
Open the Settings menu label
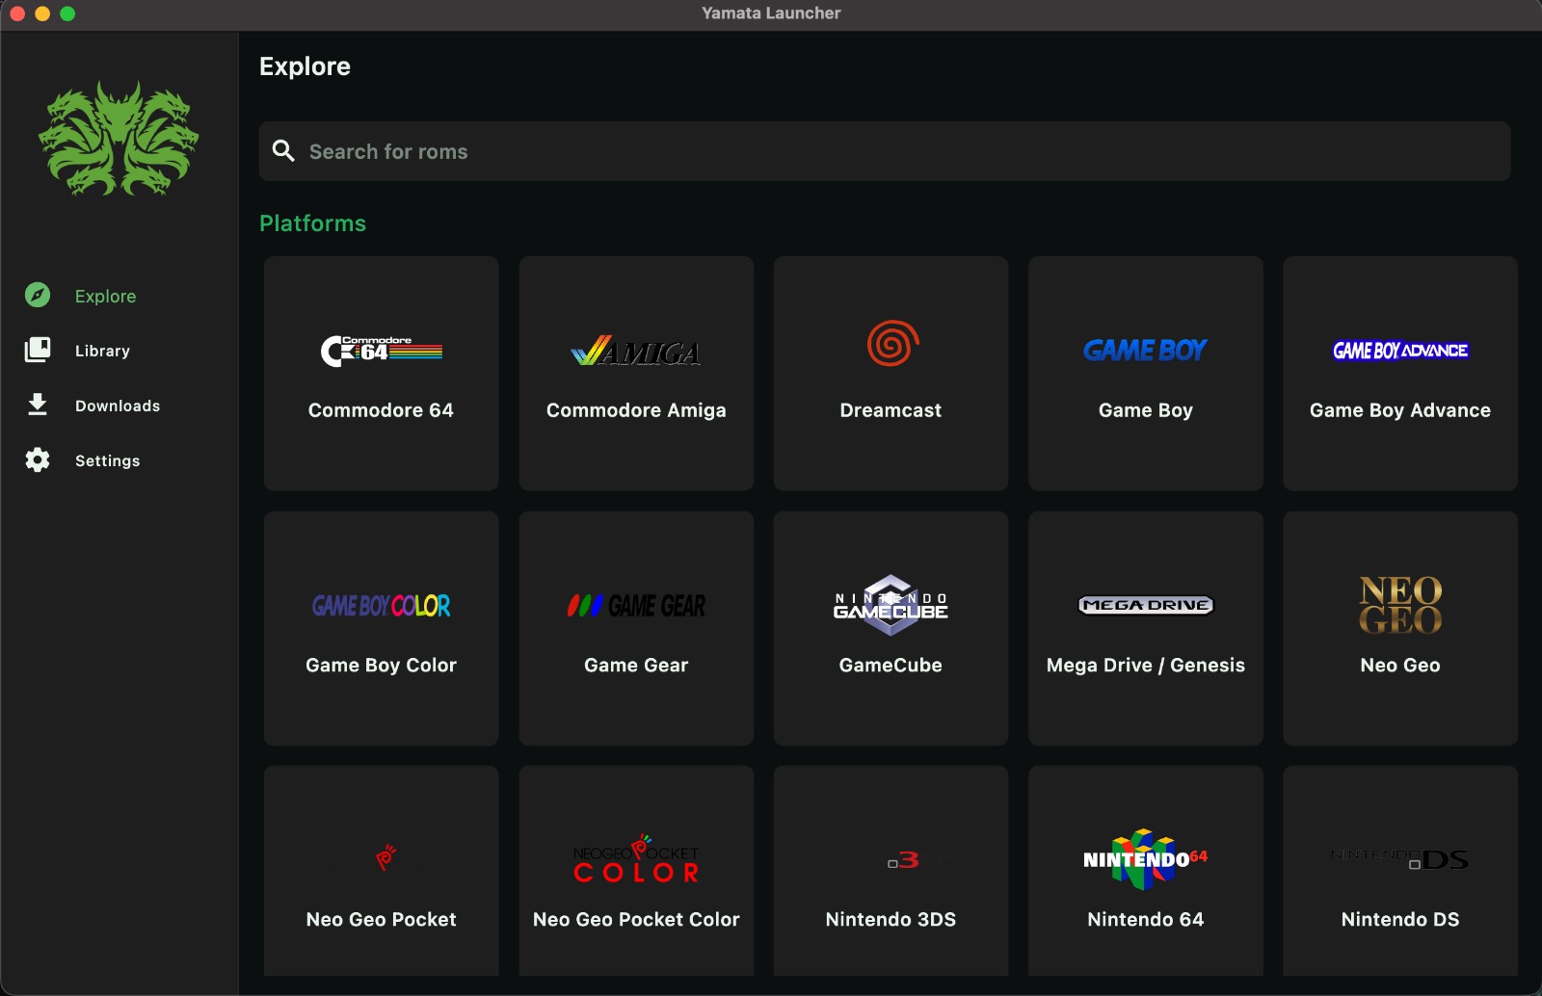[x=107, y=460]
